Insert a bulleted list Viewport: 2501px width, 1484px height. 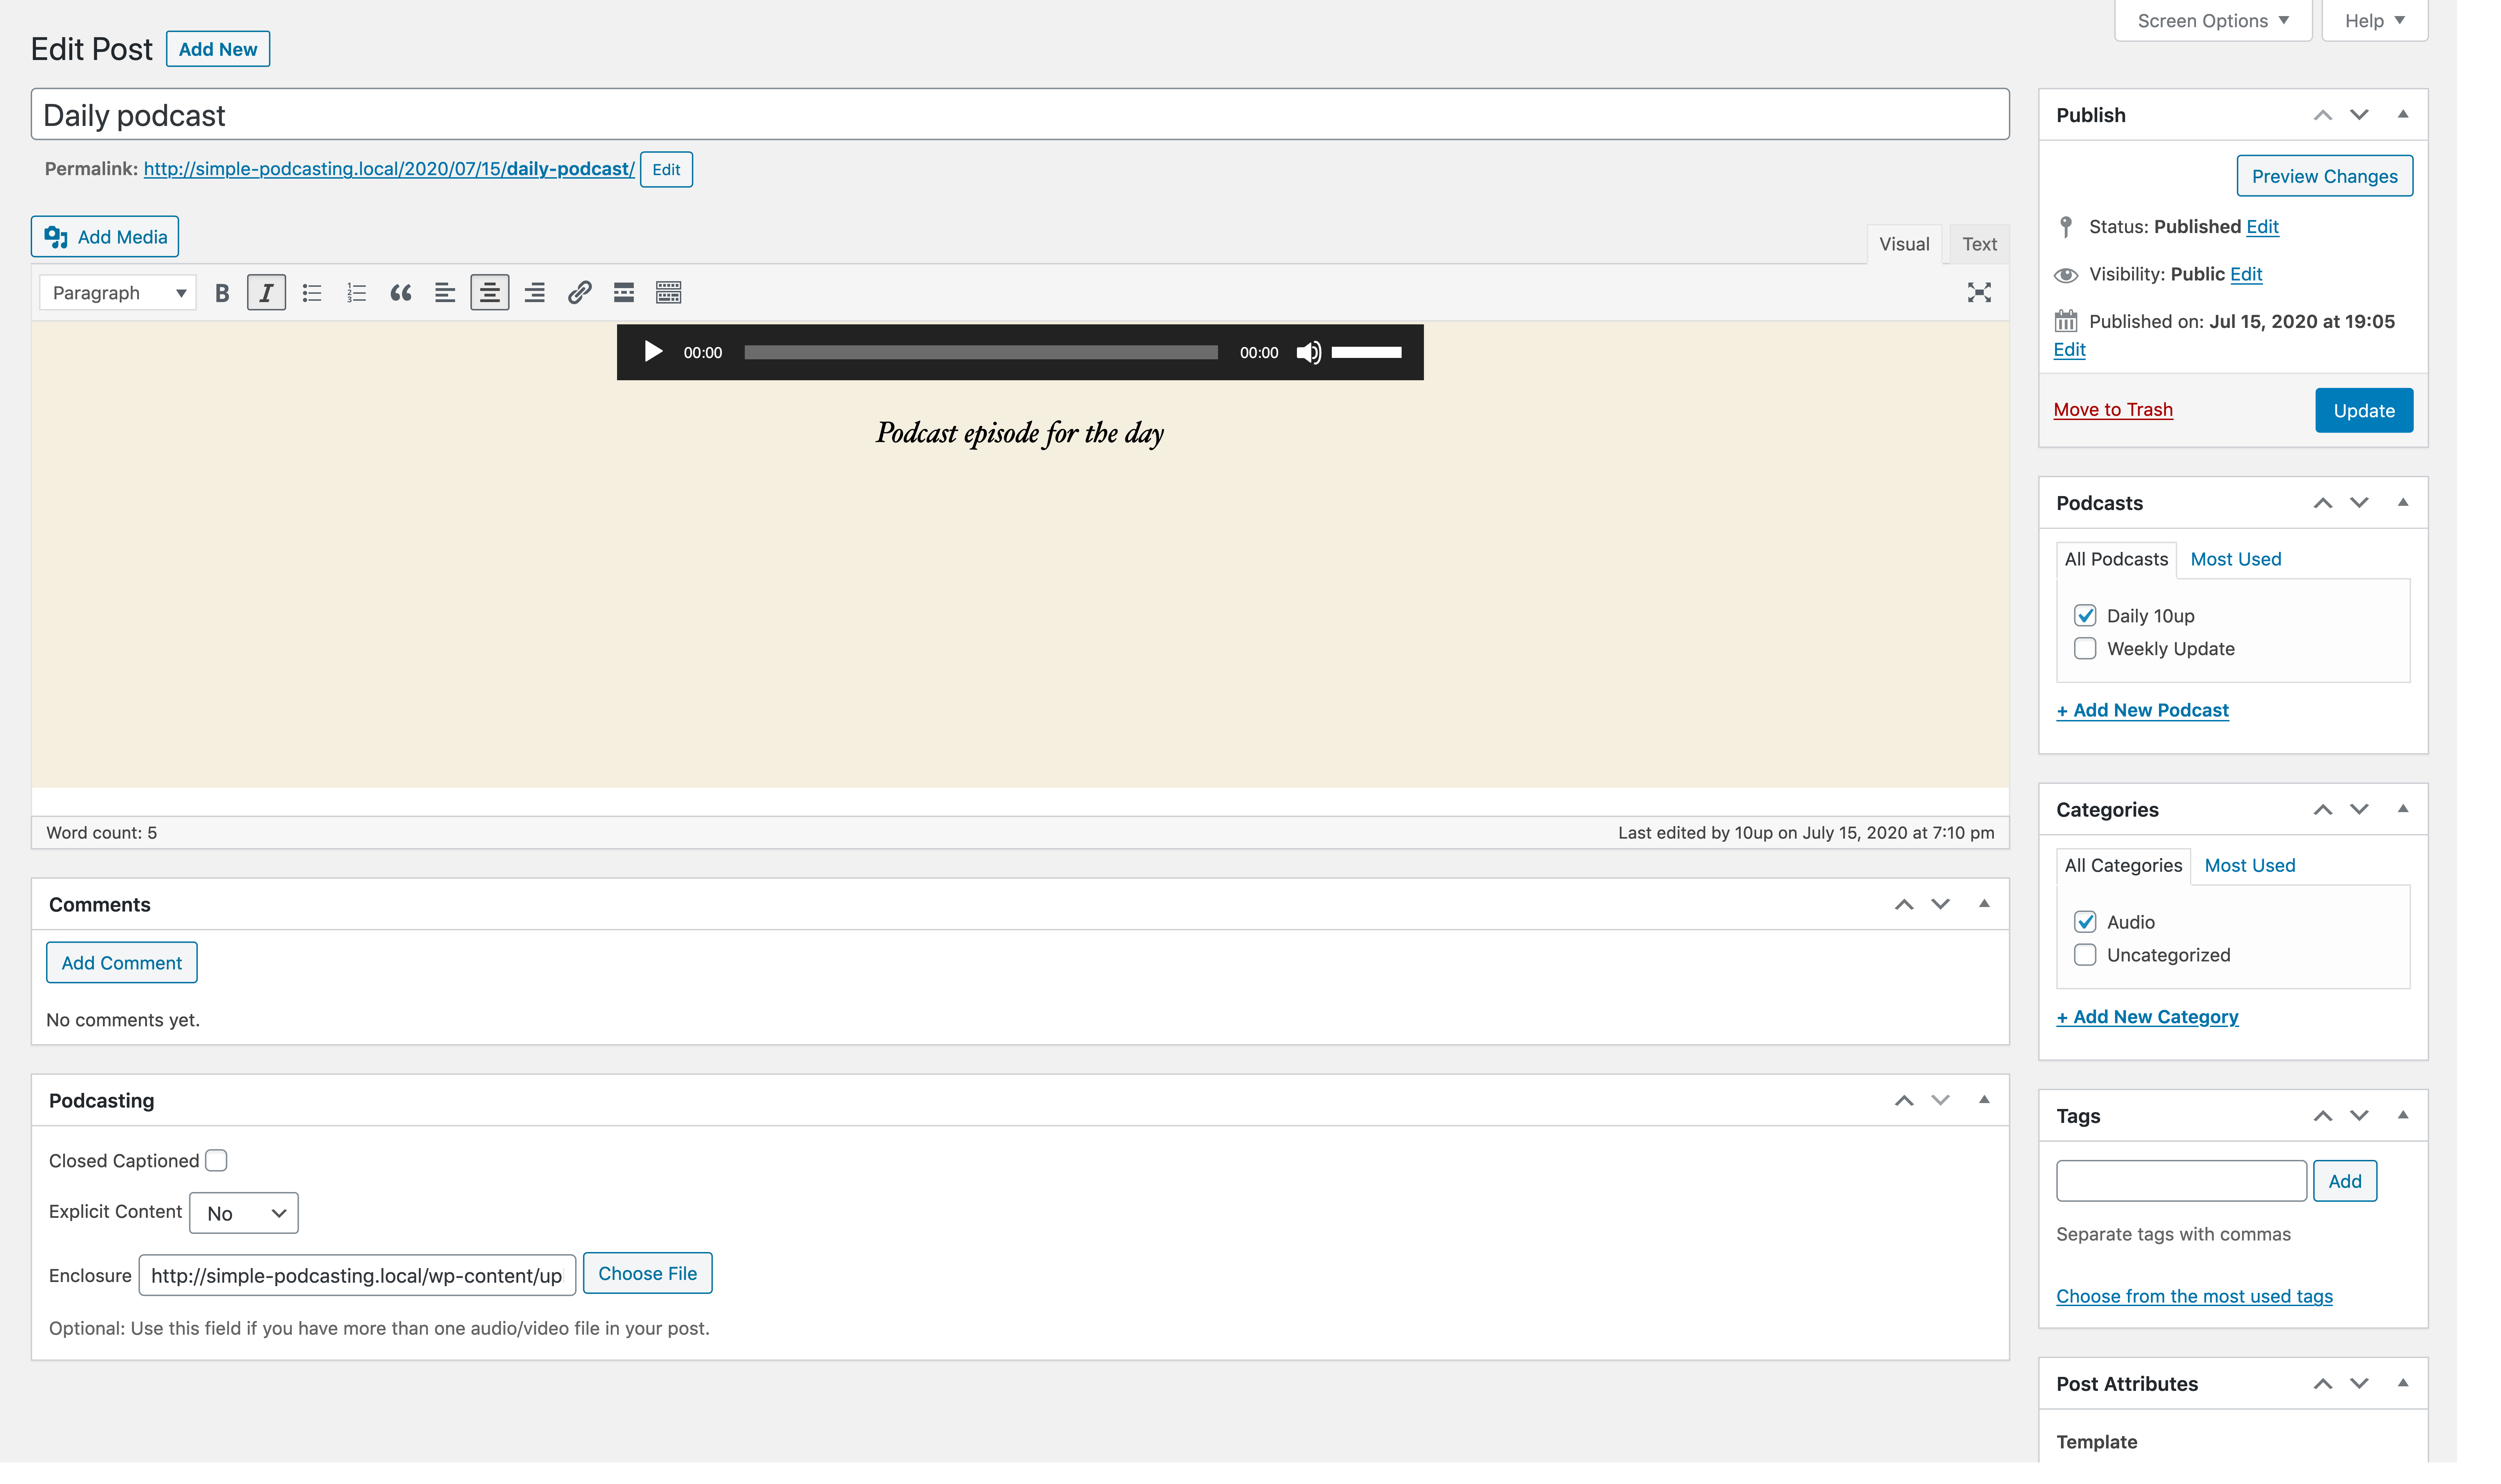[x=312, y=293]
